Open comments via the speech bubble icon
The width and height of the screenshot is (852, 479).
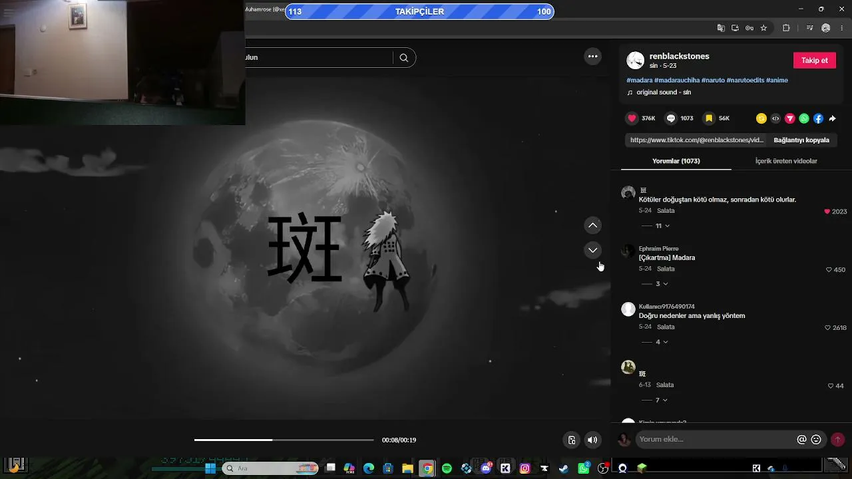tap(671, 118)
